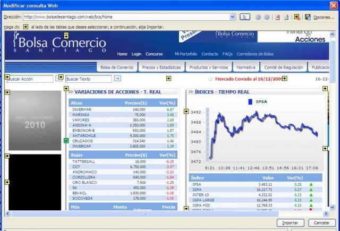Click the Acciones banner at top right

[x=294, y=37]
